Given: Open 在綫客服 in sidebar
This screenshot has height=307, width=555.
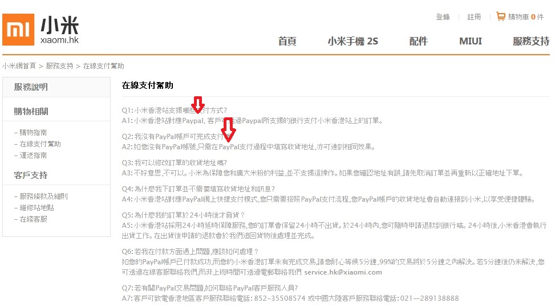Looking at the screenshot, I should tap(33, 219).
